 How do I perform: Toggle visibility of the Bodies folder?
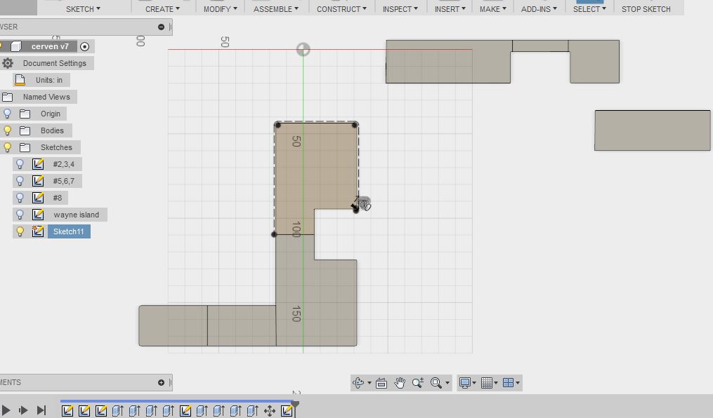pyautogui.click(x=8, y=130)
